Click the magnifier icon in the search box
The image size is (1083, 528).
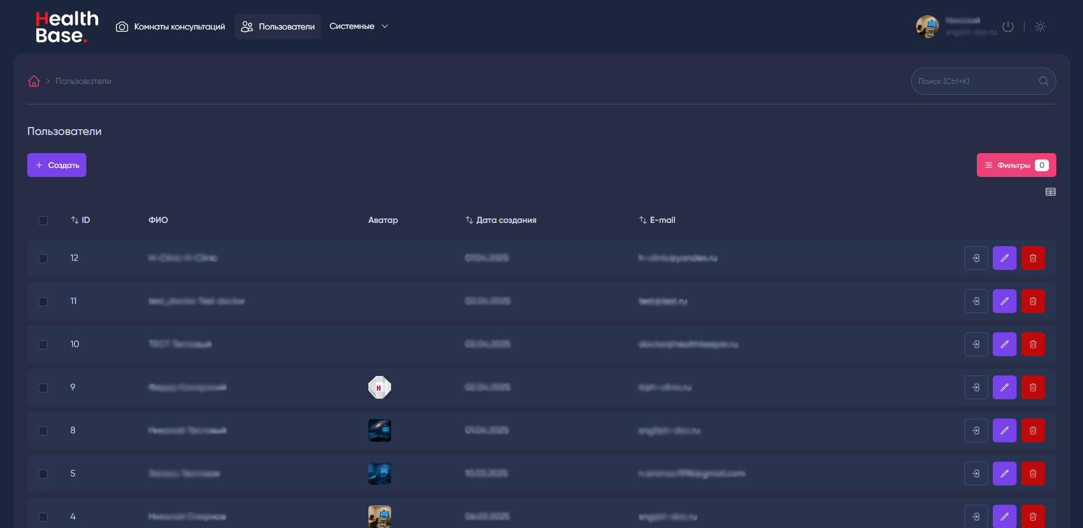click(x=1043, y=81)
